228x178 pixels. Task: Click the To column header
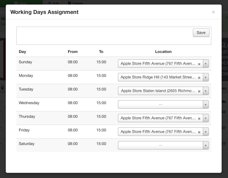click(101, 52)
